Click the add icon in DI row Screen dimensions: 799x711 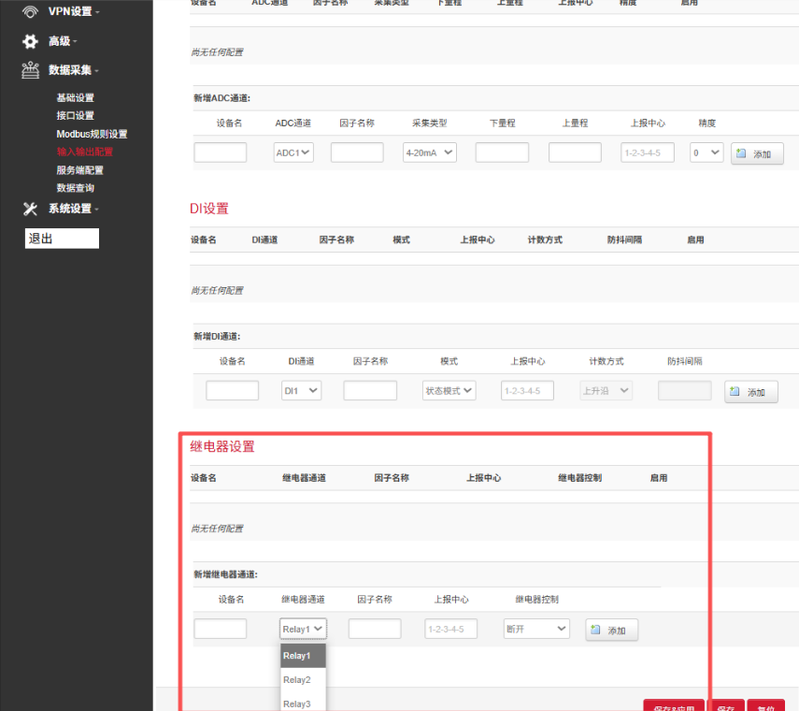pyautogui.click(x=735, y=392)
